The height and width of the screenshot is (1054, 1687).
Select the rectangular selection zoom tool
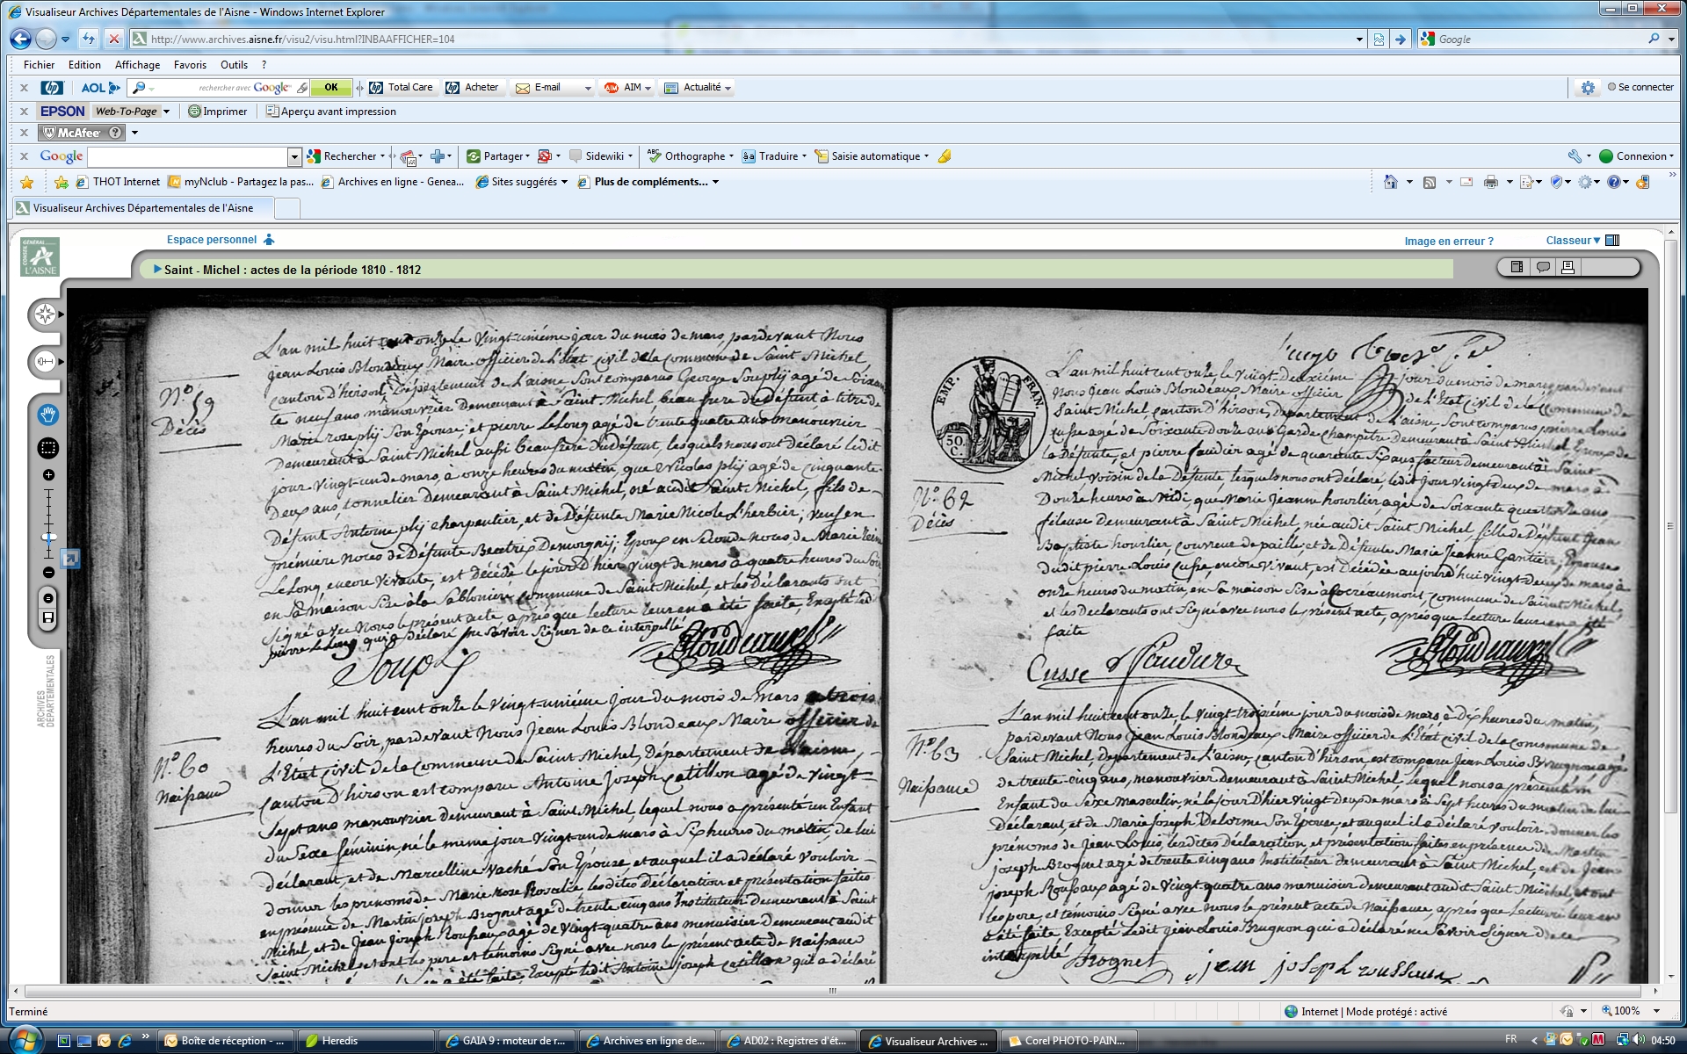[47, 448]
